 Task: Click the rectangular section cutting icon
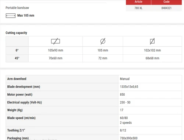pos(56,41)
